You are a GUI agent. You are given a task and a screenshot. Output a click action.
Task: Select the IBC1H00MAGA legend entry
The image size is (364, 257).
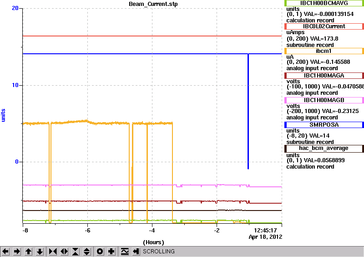(x=324, y=76)
